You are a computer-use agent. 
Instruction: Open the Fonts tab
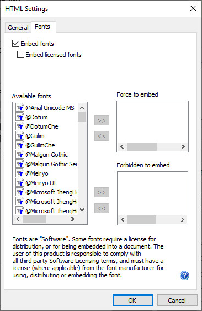[x=42, y=27]
